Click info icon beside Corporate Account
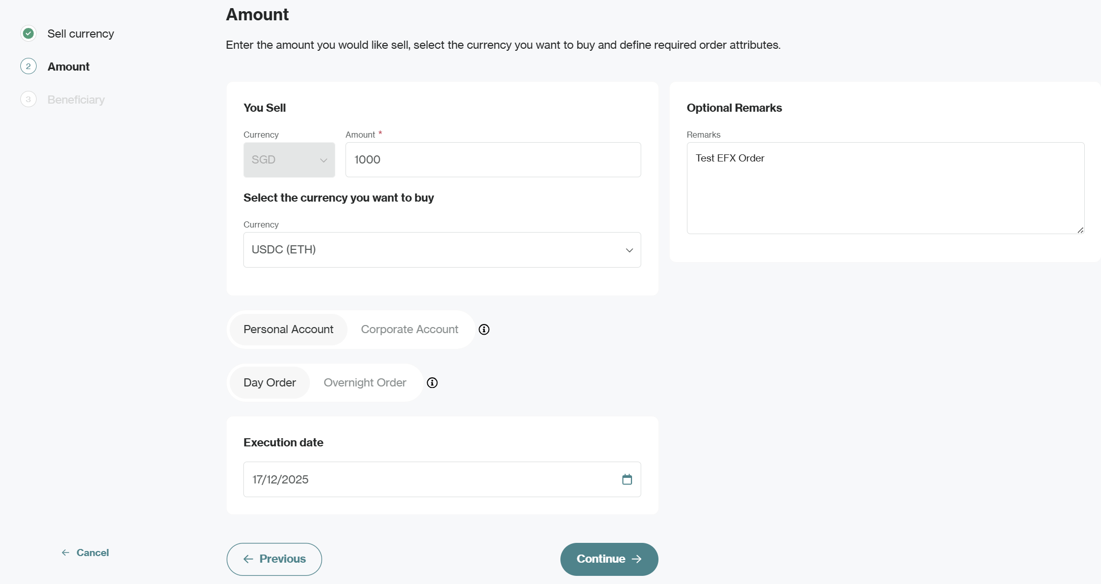This screenshot has height=584, width=1101. (484, 330)
